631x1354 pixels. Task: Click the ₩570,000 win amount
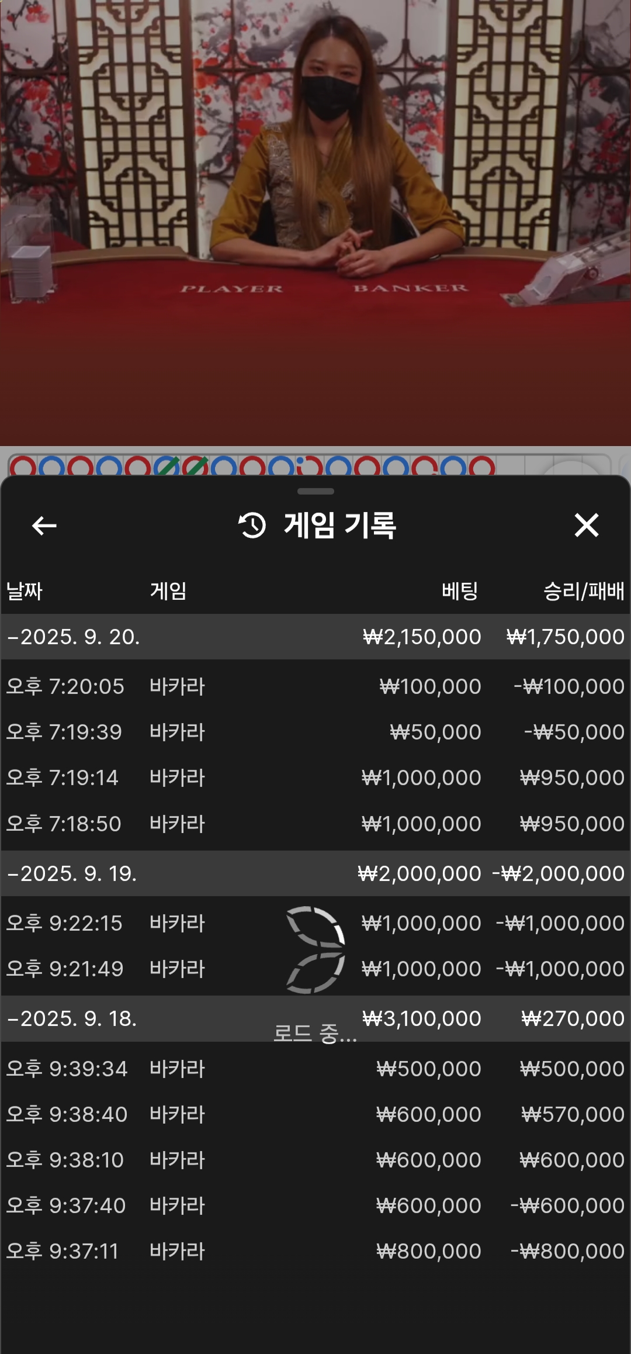click(573, 1114)
